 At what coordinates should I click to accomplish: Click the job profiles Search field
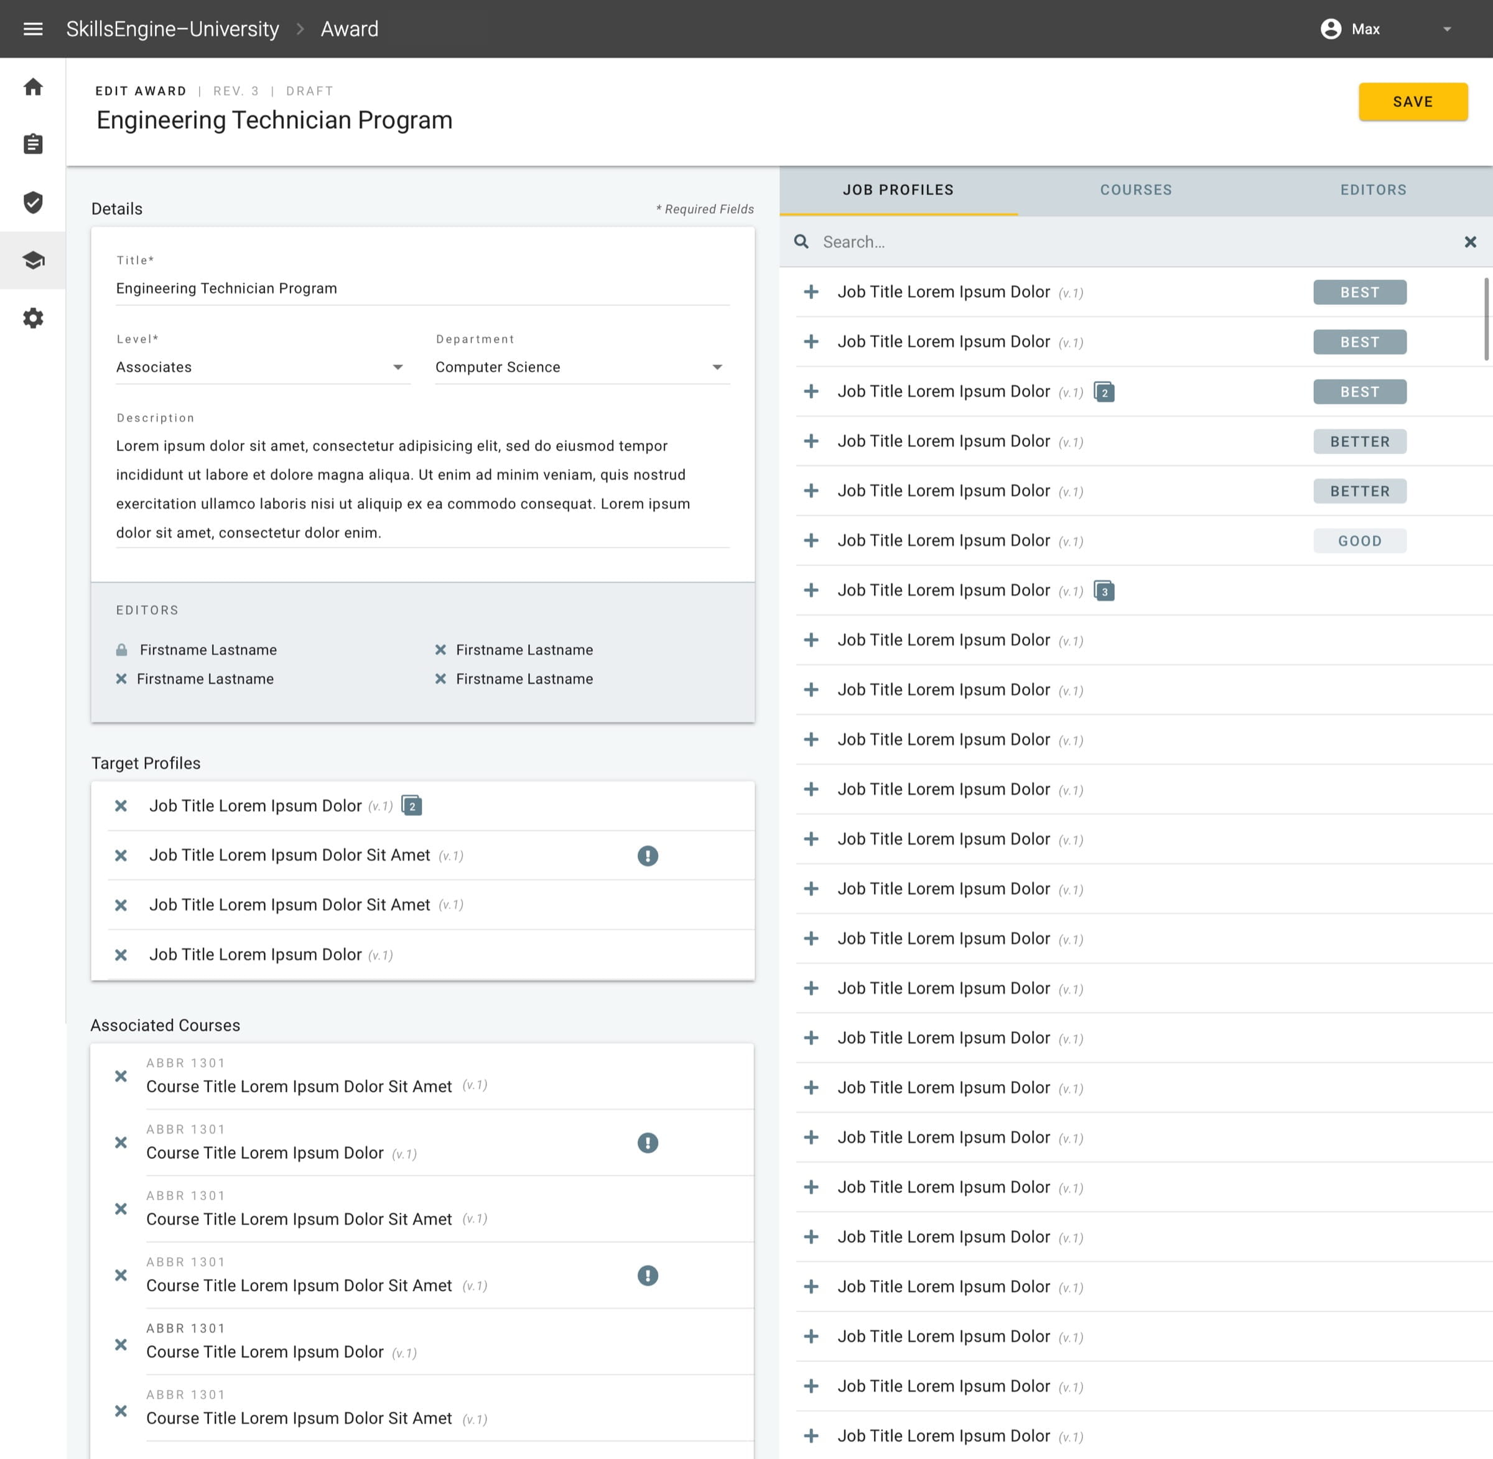1134,242
